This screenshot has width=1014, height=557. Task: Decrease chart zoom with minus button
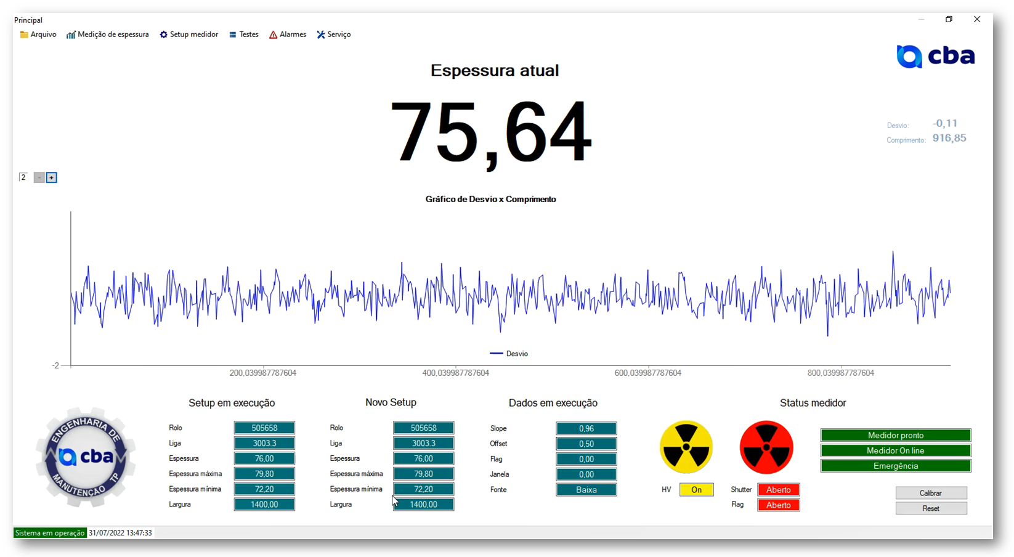coord(39,177)
